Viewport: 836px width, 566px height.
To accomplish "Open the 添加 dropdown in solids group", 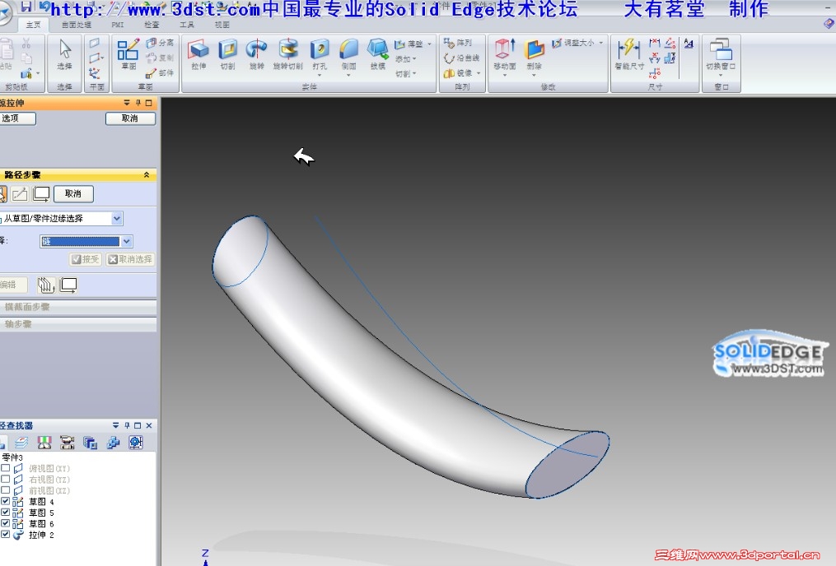I will 406,58.
